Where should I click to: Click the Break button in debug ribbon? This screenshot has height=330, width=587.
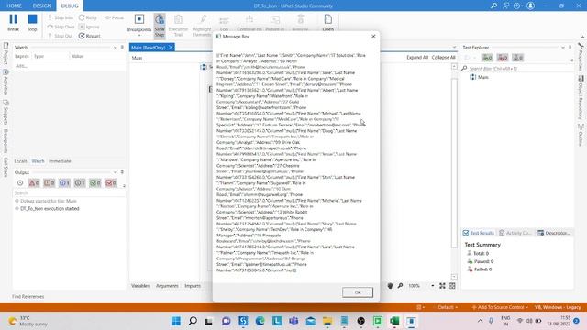[x=13, y=22]
